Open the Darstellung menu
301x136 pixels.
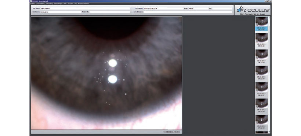click(x=49, y=4)
